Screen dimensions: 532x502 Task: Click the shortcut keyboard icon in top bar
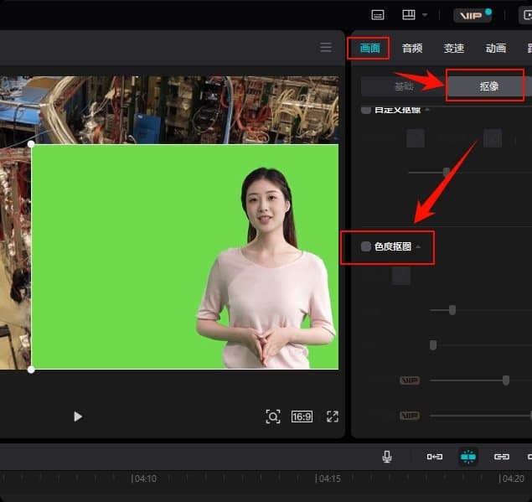378,15
